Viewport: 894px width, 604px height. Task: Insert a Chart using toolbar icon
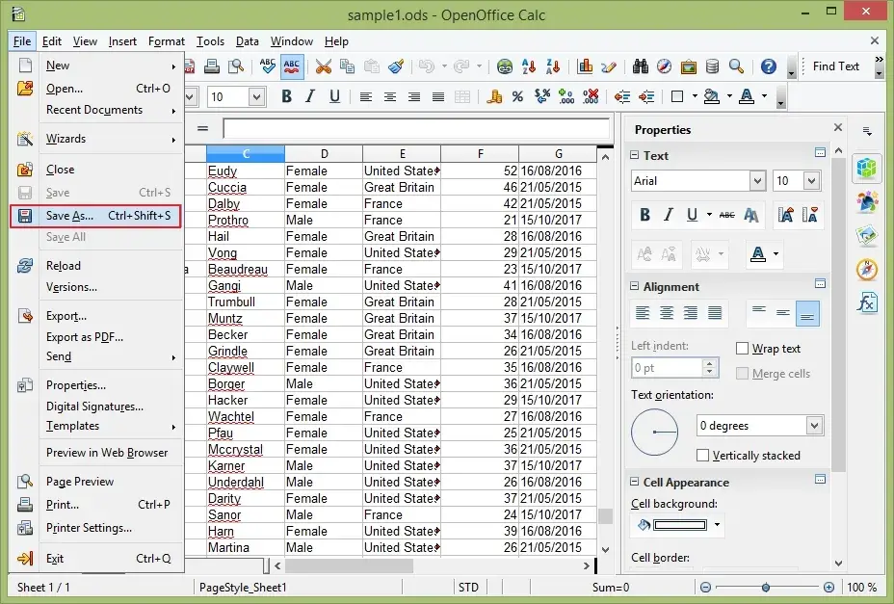(585, 66)
